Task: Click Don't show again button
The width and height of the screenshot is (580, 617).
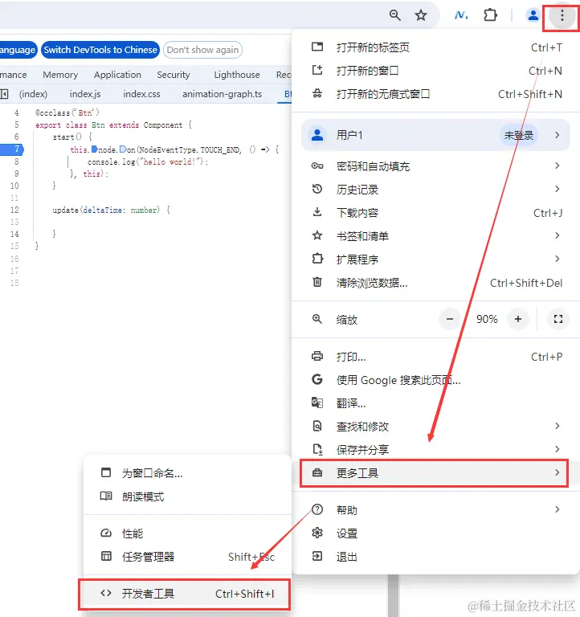Action: click(202, 50)
